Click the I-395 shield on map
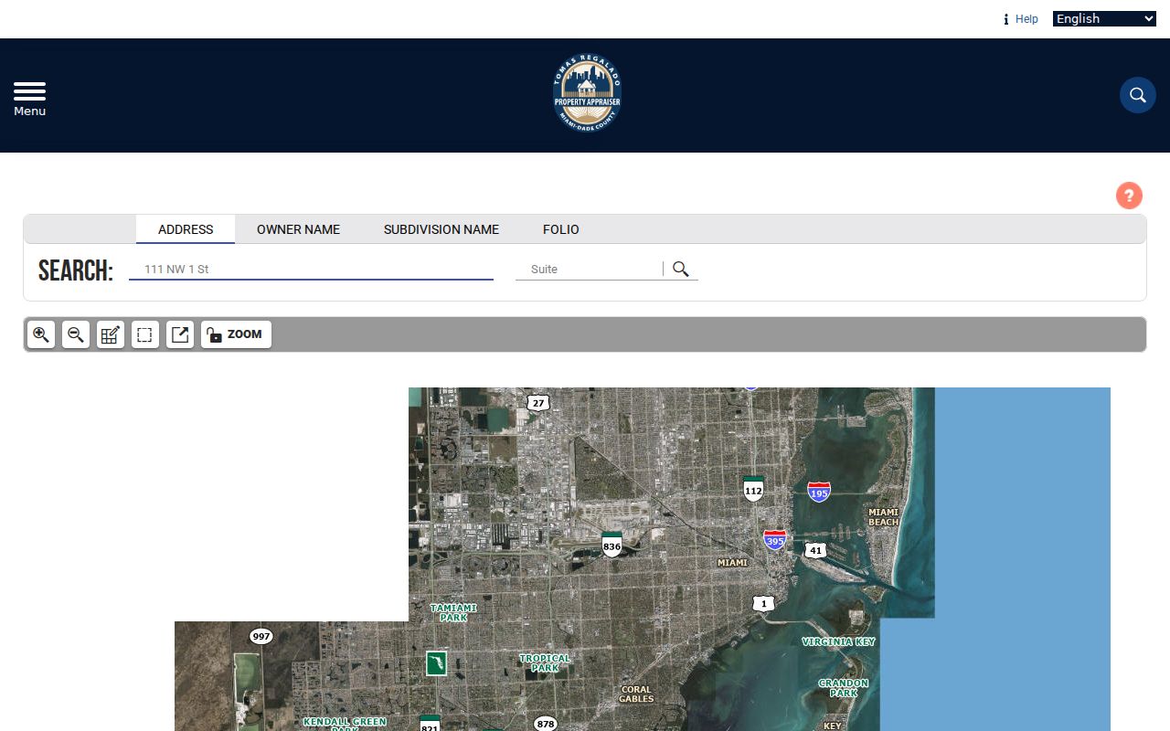This screenshot has height=731, width=1170. pyautogui.click(x=774, y=539)
